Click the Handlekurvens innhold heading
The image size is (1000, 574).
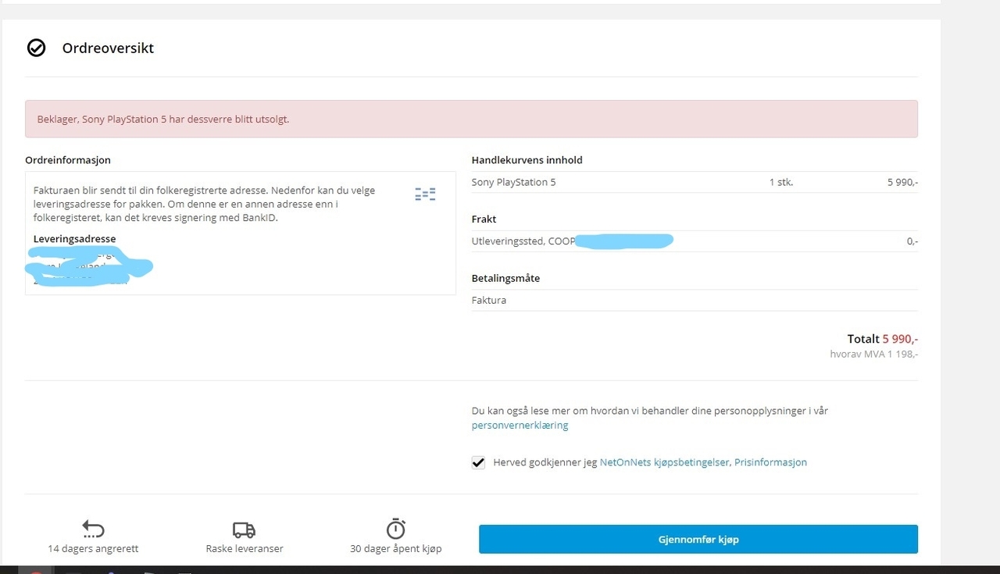527,160
